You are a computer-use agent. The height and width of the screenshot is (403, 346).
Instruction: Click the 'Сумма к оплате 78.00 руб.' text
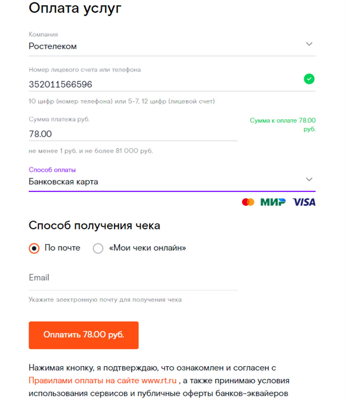[x=283, y=124]
